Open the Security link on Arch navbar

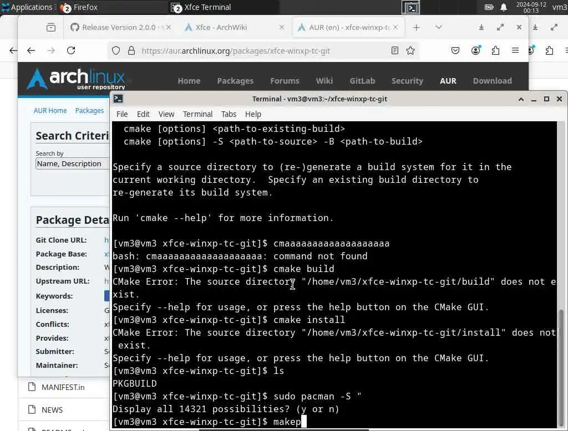(x=407, y=81)
